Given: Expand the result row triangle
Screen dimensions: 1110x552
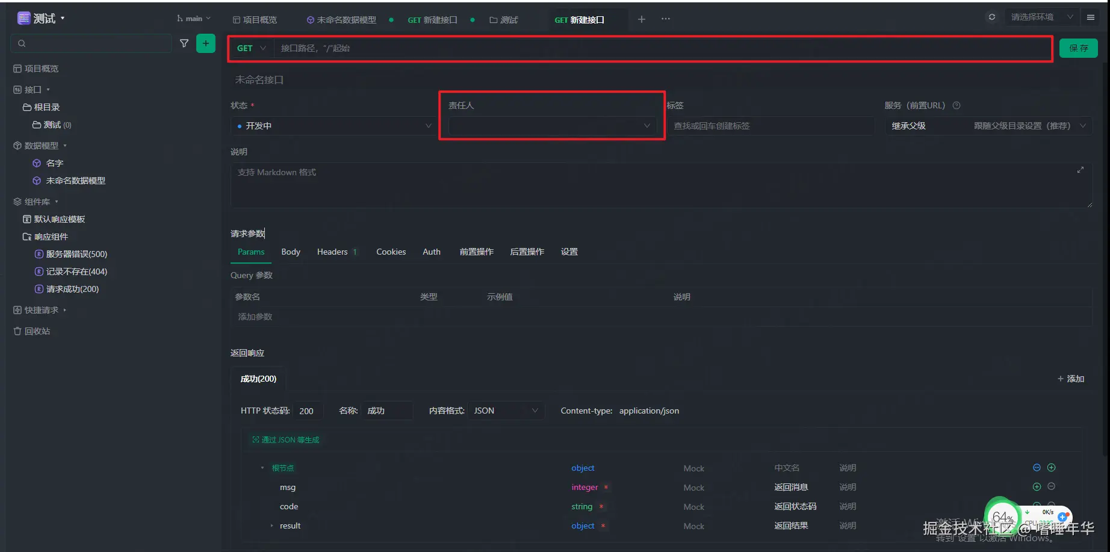Looking at the screenshot, I should point(272,526).
